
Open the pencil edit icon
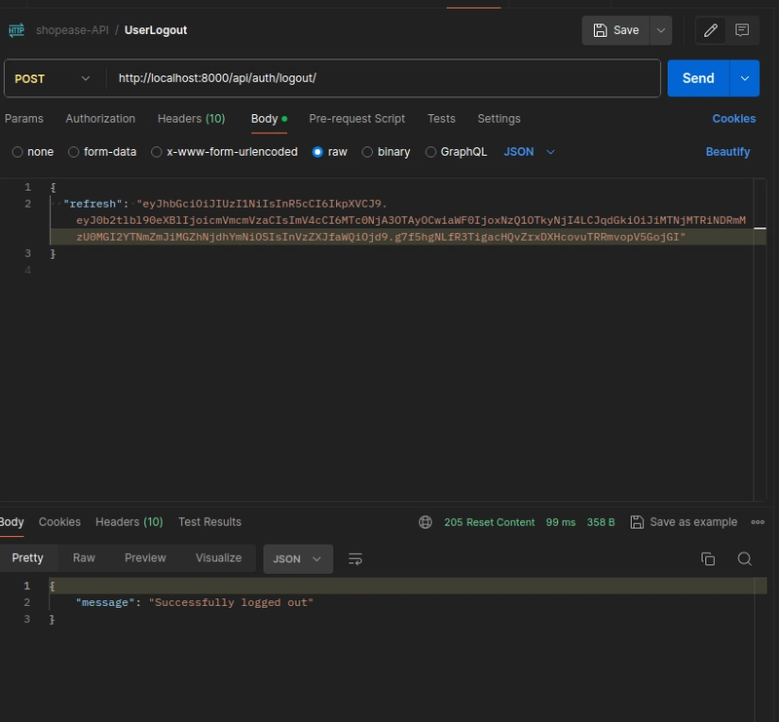pos(711,30)
